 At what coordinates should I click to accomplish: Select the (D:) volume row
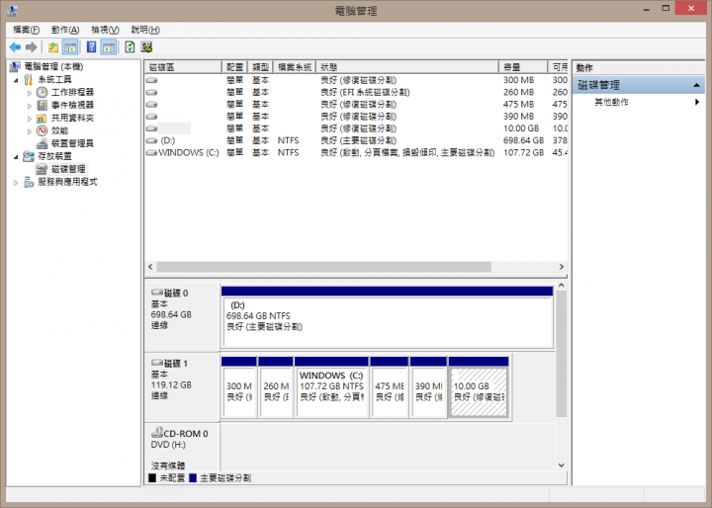(x=356, y=140)
